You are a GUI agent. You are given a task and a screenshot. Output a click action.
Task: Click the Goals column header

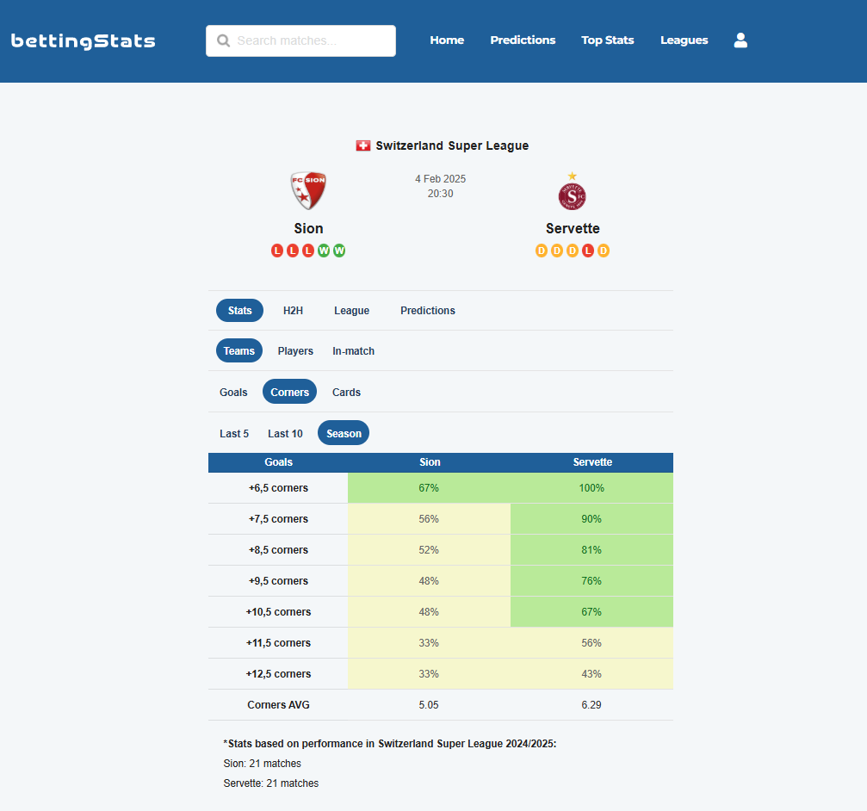278,462
